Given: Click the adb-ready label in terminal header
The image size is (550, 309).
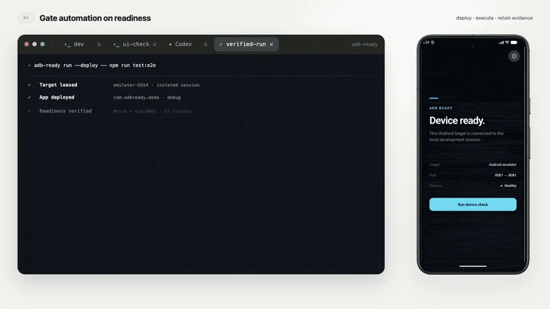Looking at the screenshot, I should (364, 45).
